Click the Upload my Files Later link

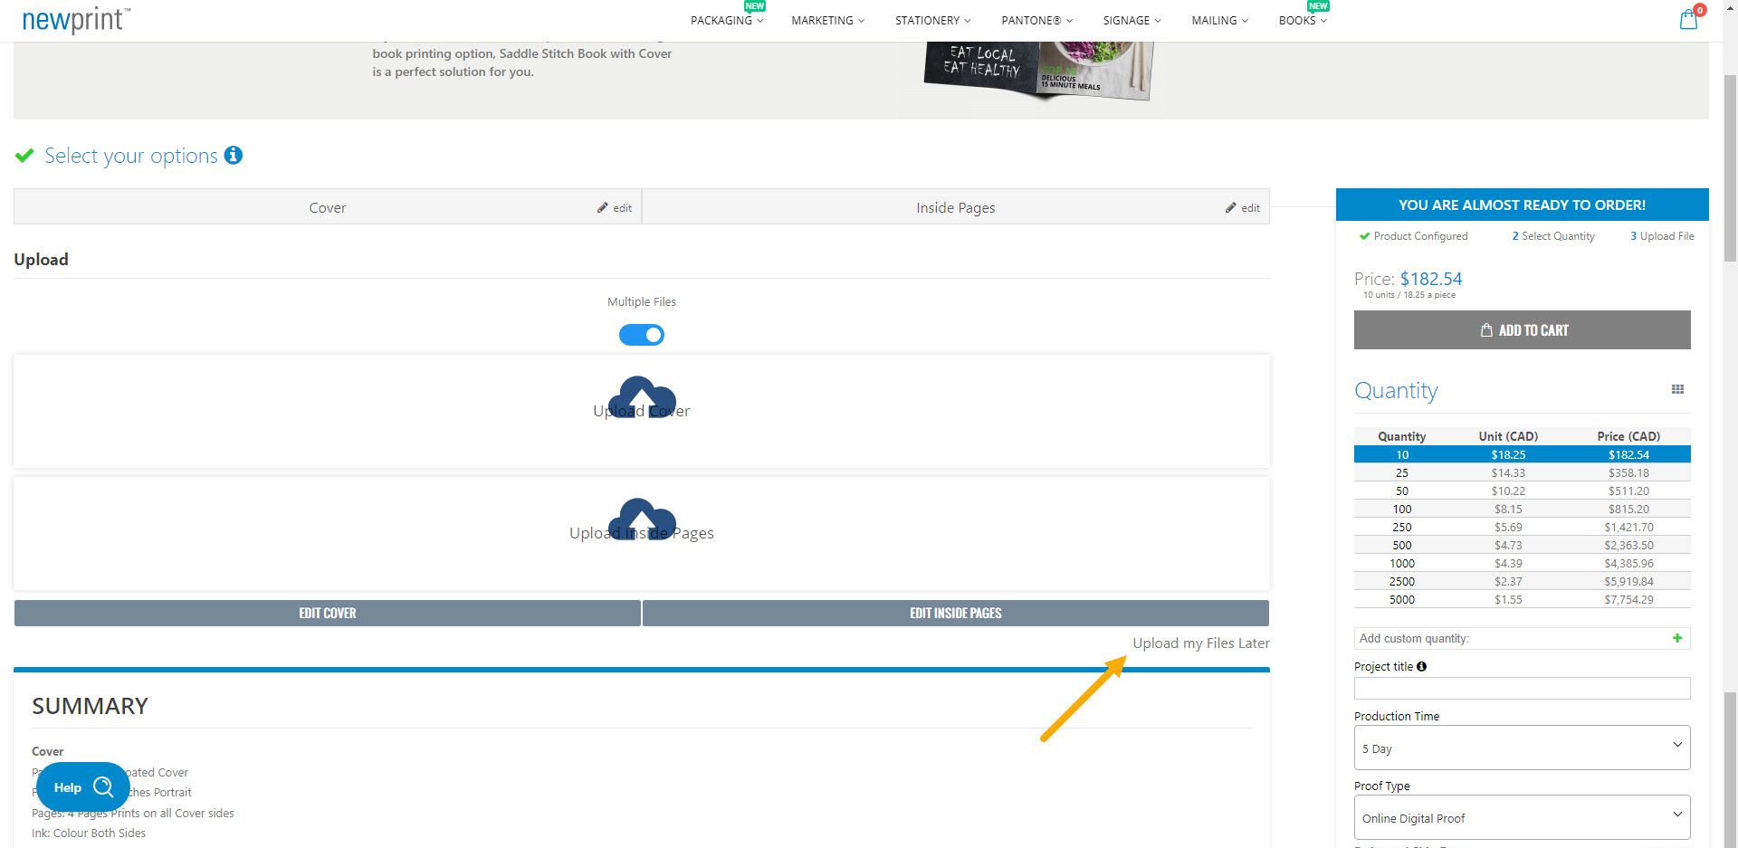1201,643
